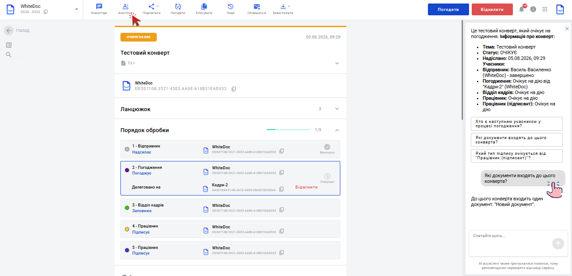Screen dimensions: 572x276
Task: Click the red Відхилити button
Action: [x=492, y=10]
